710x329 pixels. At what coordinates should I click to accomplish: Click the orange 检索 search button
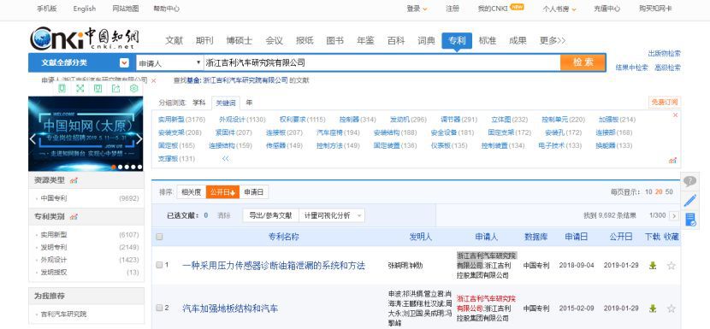point(583,62)
